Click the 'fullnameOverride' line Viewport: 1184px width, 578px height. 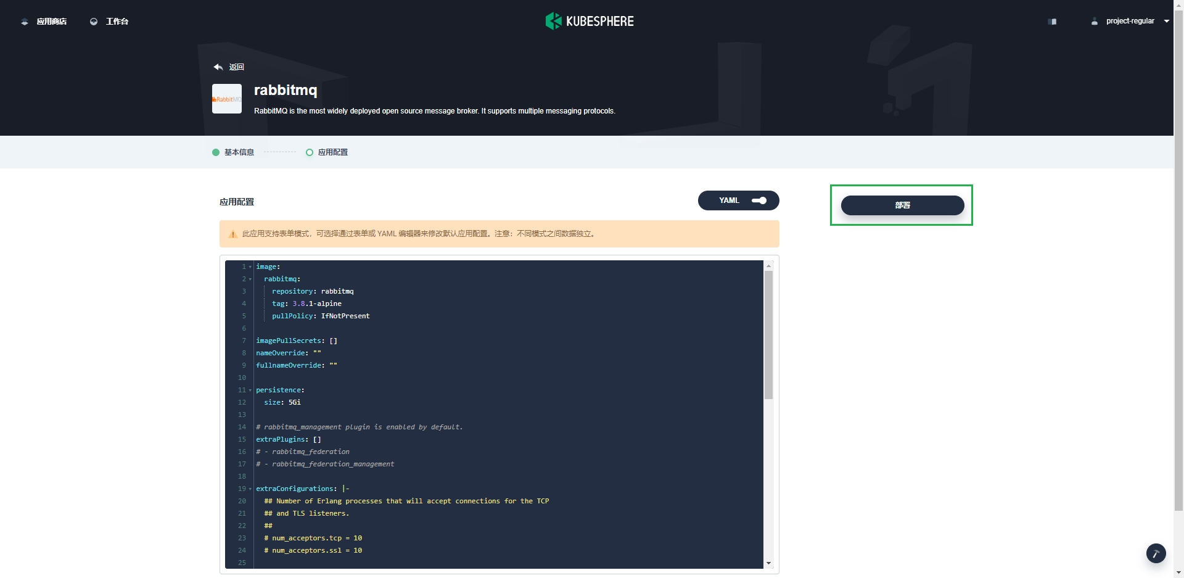[x=297, y=365]
